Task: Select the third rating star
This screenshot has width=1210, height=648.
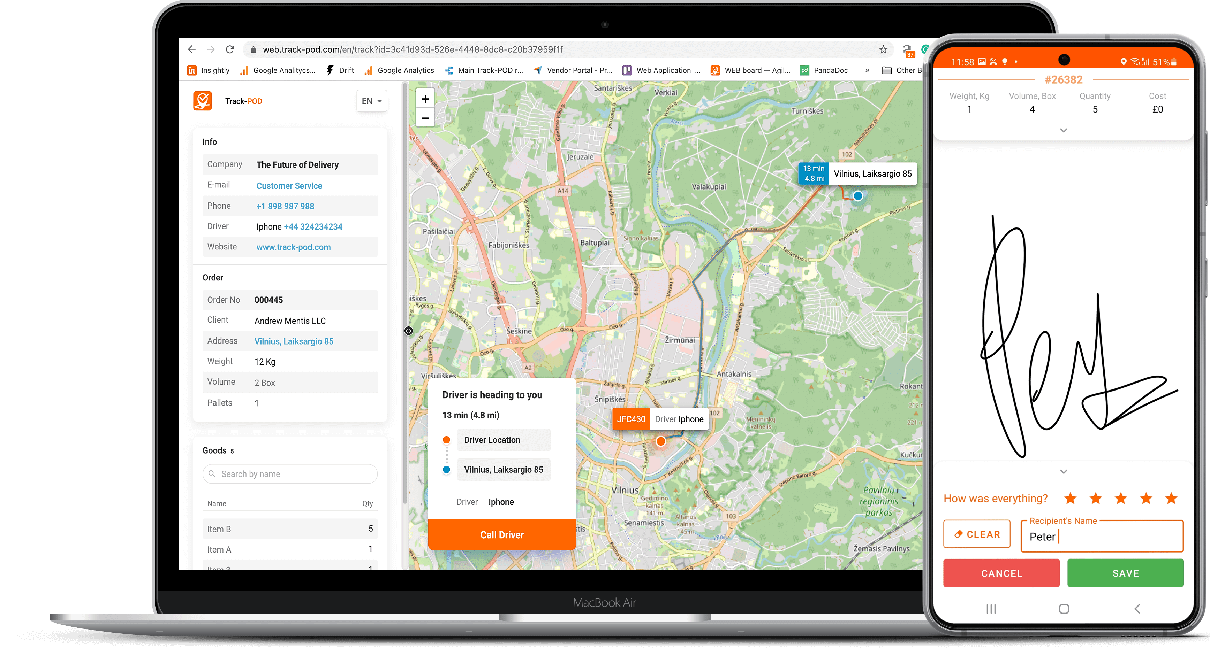Action: [x=1121, y=498]
